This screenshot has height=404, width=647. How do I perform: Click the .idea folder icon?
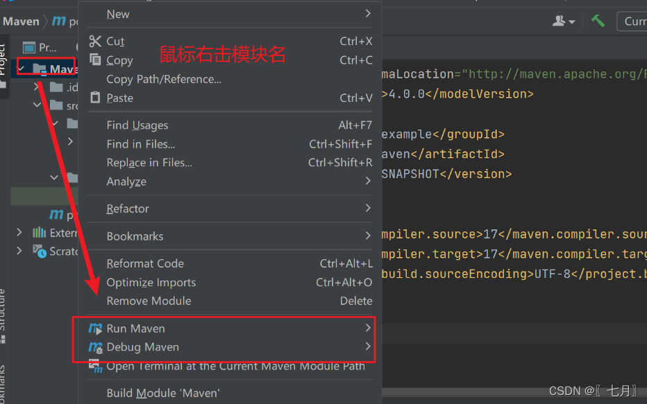point(56,87)
